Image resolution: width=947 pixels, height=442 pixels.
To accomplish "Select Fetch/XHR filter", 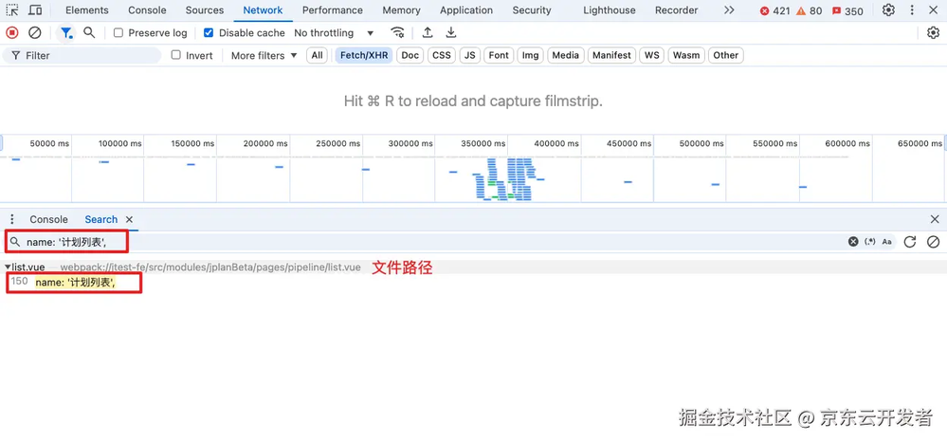I will click(x=364, y=56).
